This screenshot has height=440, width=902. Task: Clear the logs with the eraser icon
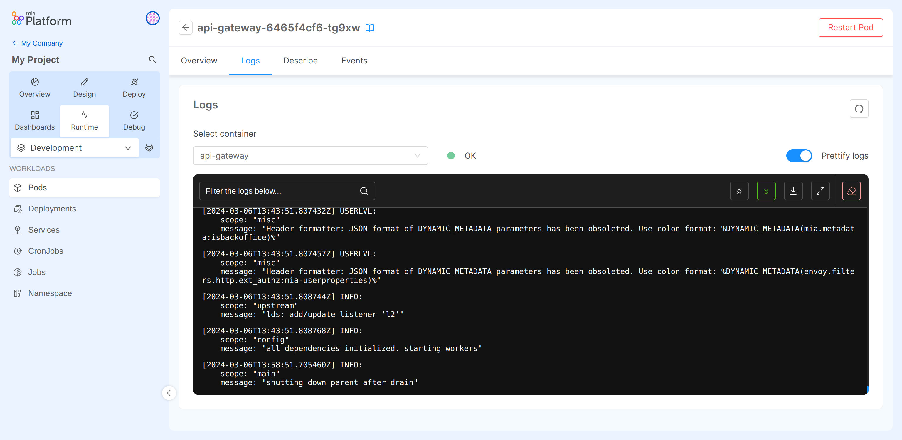851,191
